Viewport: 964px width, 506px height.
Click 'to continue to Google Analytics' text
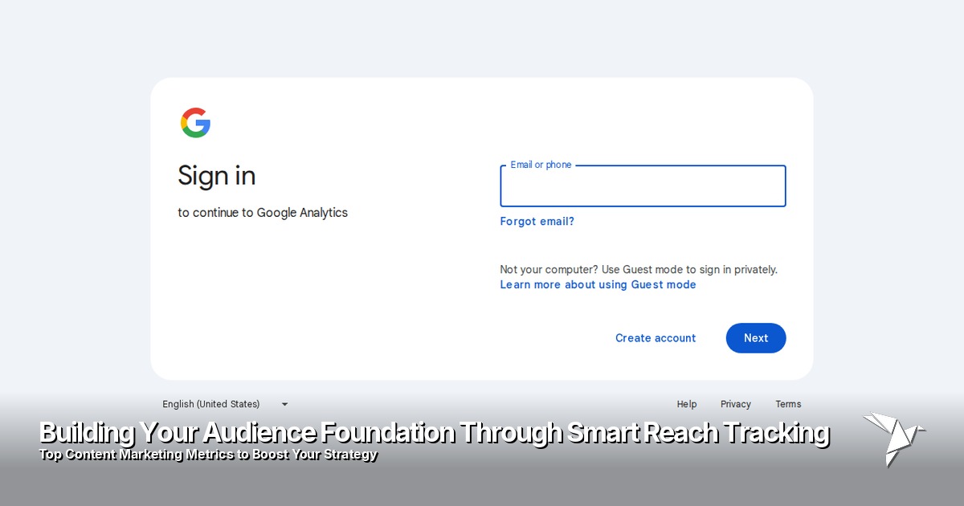263,213
